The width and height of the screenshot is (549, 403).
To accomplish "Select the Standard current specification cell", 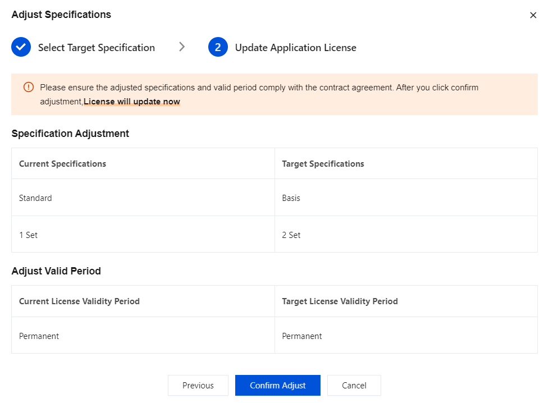I will coord(35,198).
